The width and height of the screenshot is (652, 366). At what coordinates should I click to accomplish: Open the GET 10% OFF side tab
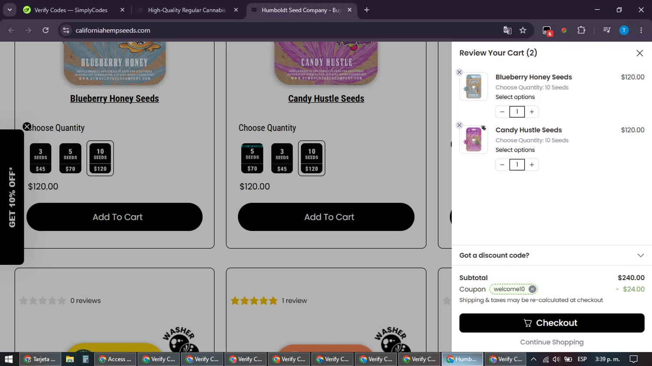[12, 197]
